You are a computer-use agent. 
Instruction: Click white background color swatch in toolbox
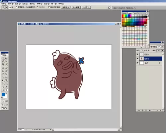point(6,97)
